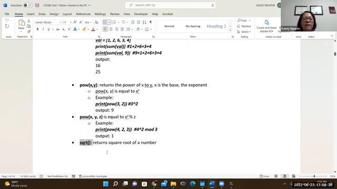Click Create and Share Adobe PDF icon
337x189 pixels.
(266, 26)
